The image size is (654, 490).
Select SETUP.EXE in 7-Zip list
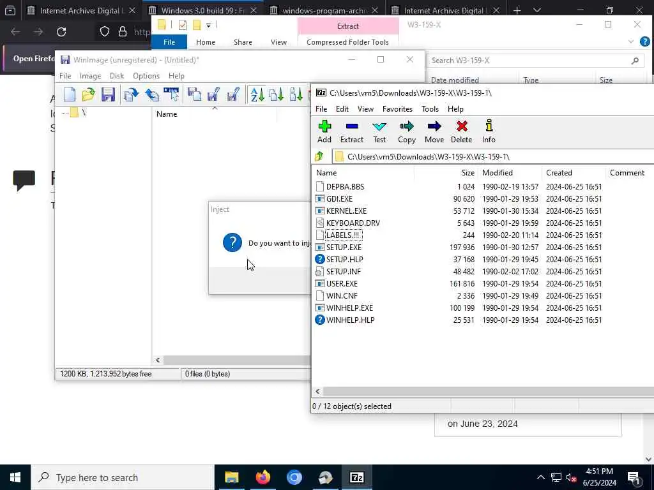(344, 247)
